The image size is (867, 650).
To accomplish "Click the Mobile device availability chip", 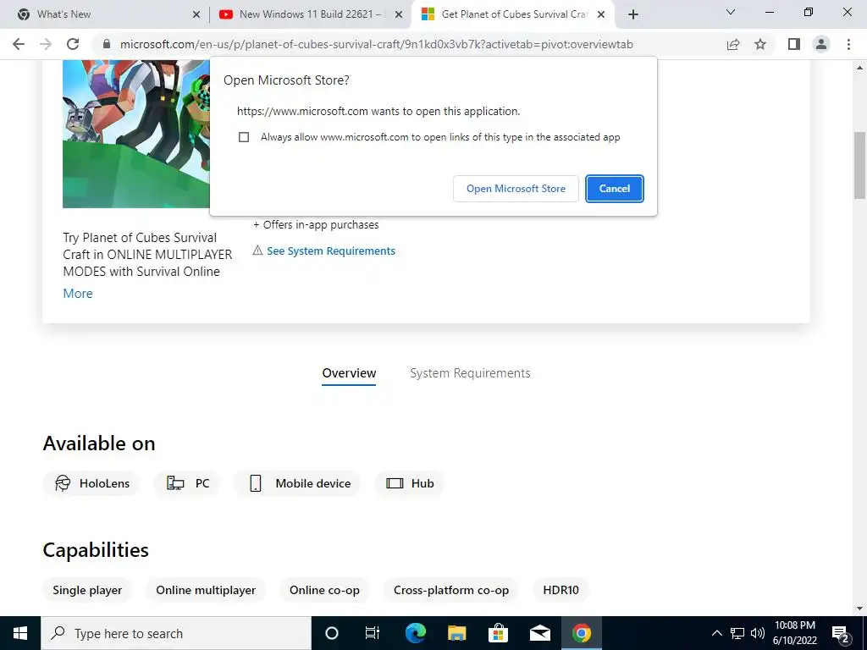I will [x=298, y=483].
